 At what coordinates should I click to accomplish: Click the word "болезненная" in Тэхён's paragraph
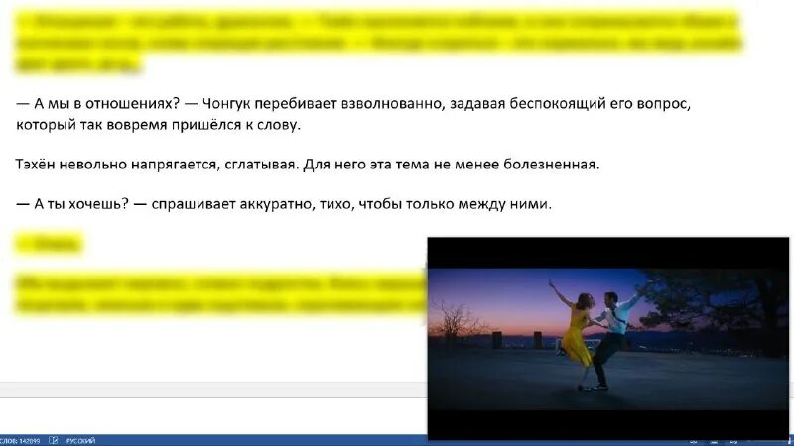click(x=550, y=165)
